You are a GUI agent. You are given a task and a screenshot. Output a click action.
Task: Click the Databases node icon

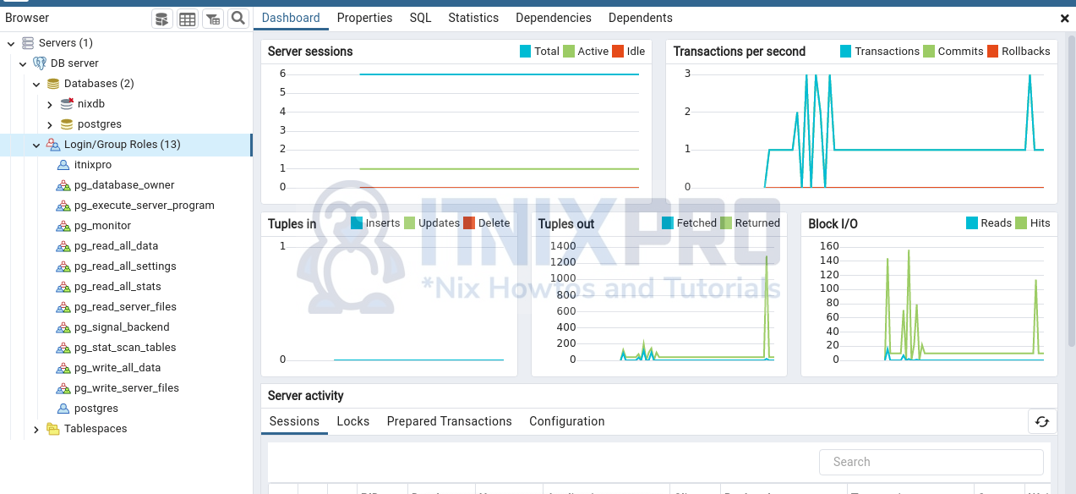coord(53,84)
